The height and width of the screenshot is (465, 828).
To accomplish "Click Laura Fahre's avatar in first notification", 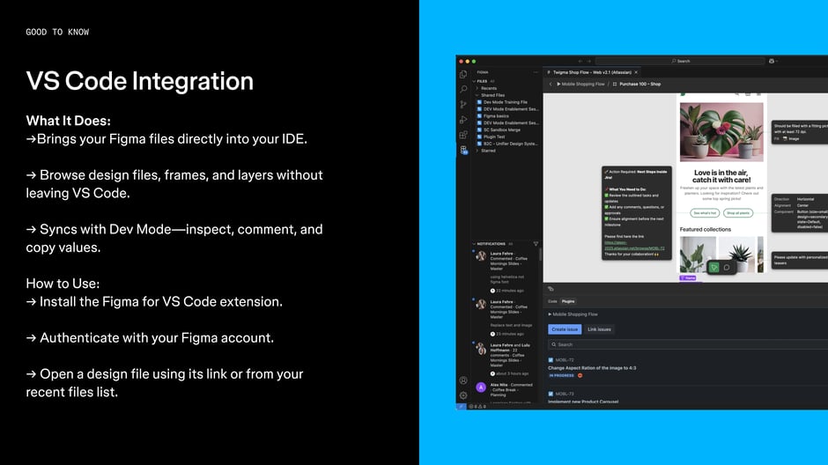I will tap(481, 256).
